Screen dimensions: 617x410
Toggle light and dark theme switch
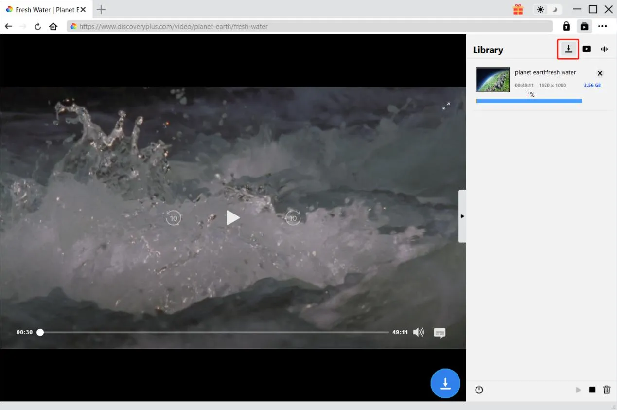[547, 9]
